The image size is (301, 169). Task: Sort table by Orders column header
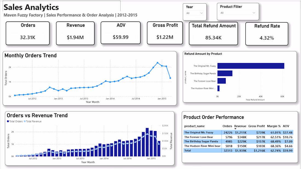pyautogui.click(x=227, y=126)
